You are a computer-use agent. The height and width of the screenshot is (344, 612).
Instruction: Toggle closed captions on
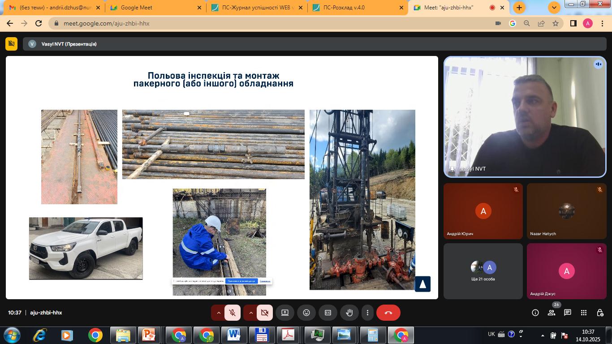pos(328,313)
